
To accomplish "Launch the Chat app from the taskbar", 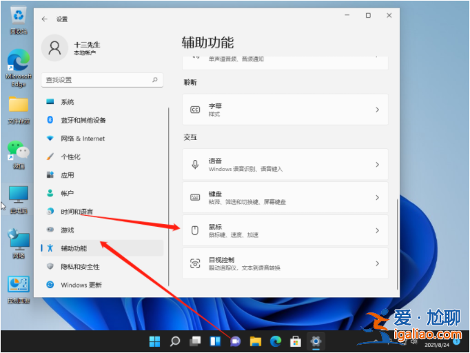I will 235,341.
